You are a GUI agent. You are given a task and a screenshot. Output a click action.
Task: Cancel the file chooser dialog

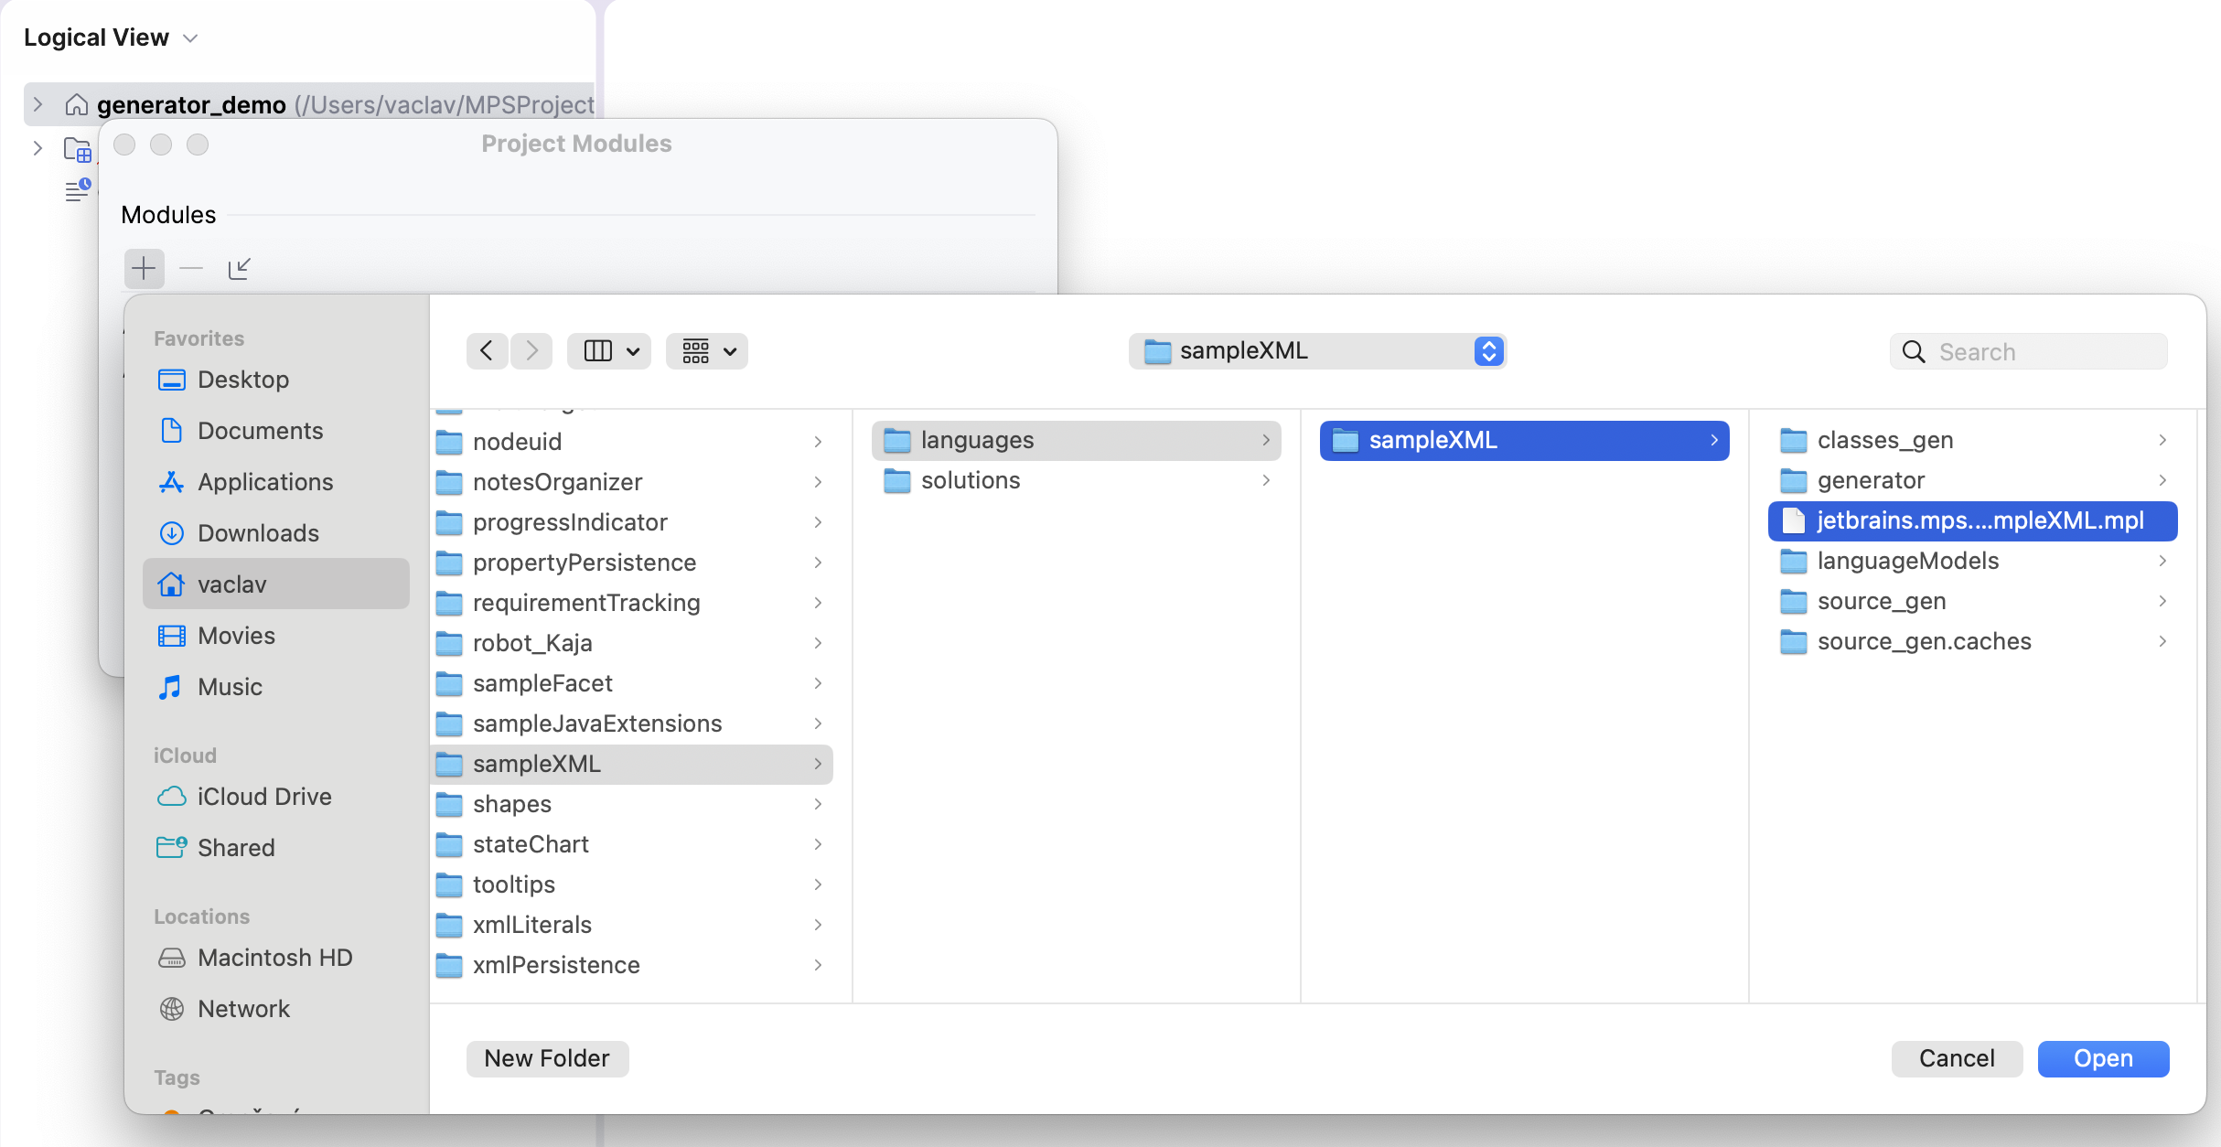click(1956, 1058)
